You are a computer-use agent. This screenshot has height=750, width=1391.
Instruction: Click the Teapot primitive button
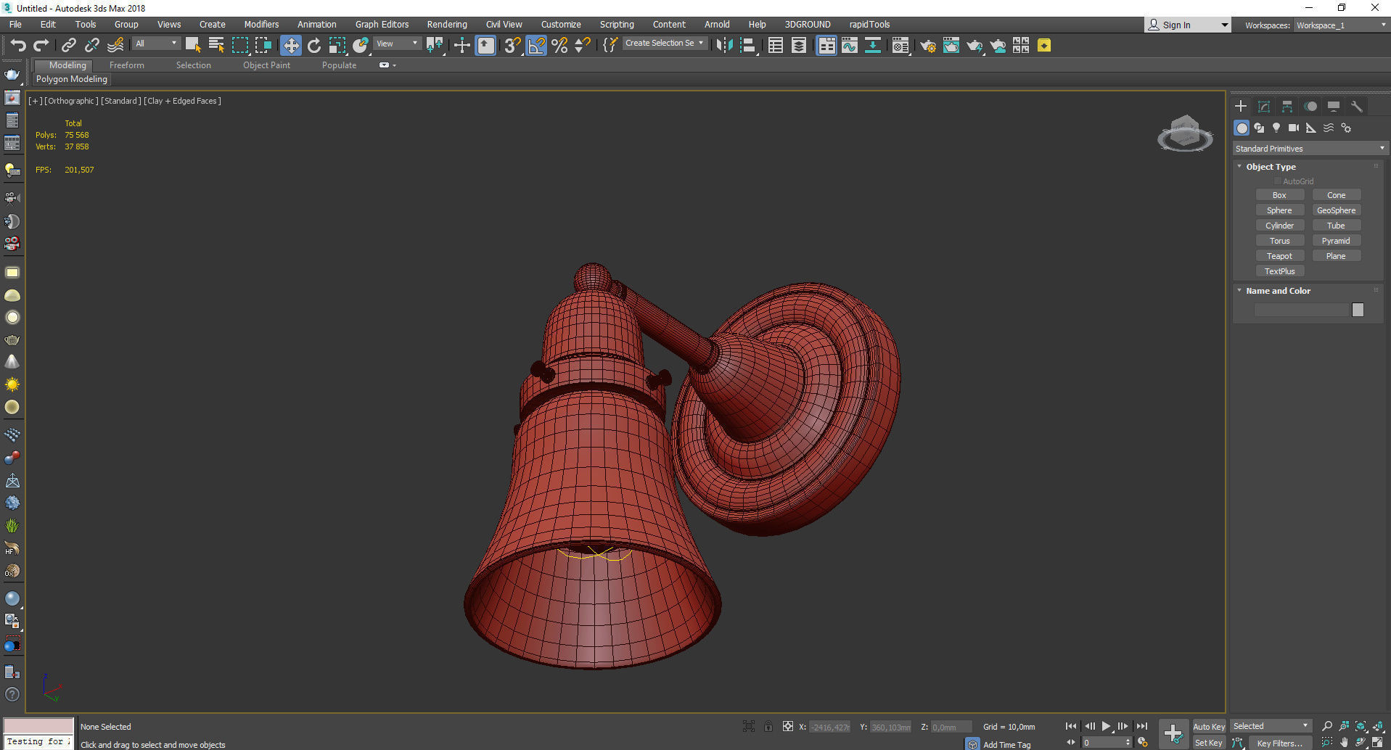1279,256
